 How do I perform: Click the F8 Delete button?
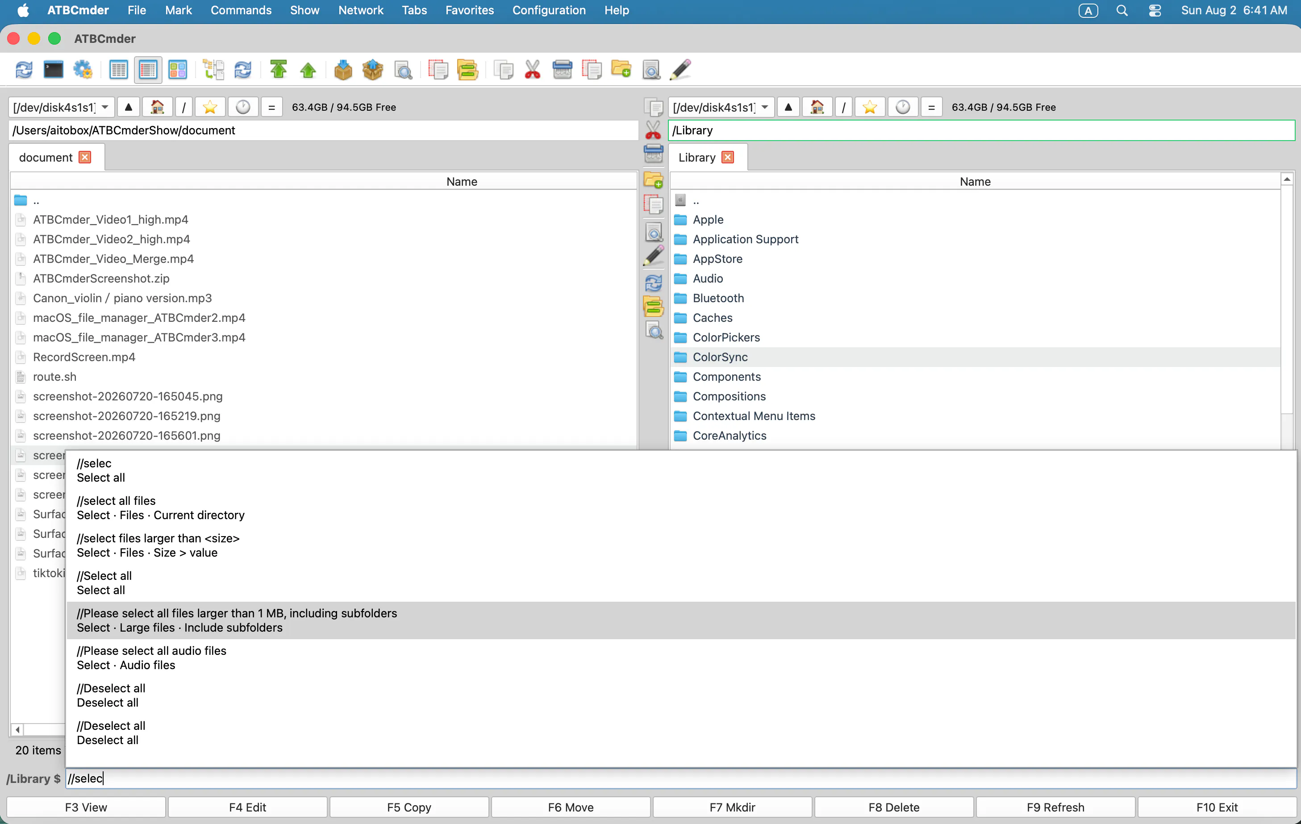click(894, 807)
